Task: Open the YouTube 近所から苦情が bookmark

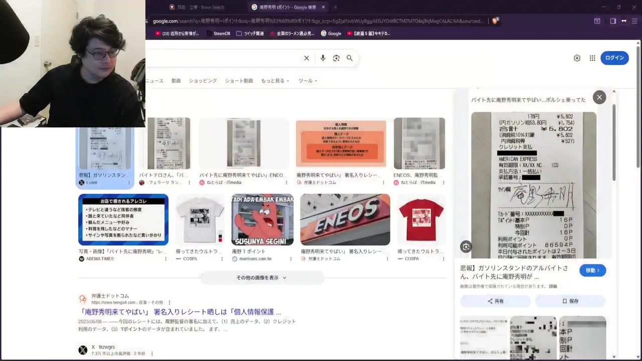Action: 177,34
